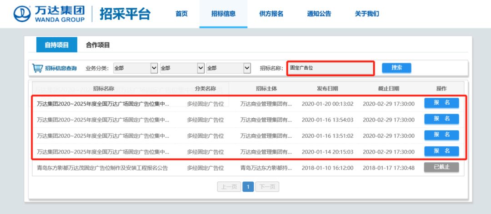This screenshot has height=214, width=491.
Task: Open the 通知公告 nav item
Action: (x=319, y=14)
